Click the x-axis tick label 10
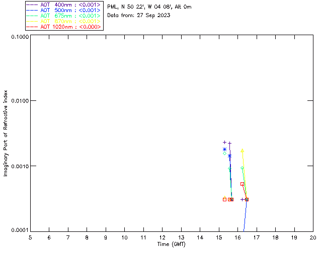Image resolution: width=322 pixels, height=257 pixels. (124, 237)
